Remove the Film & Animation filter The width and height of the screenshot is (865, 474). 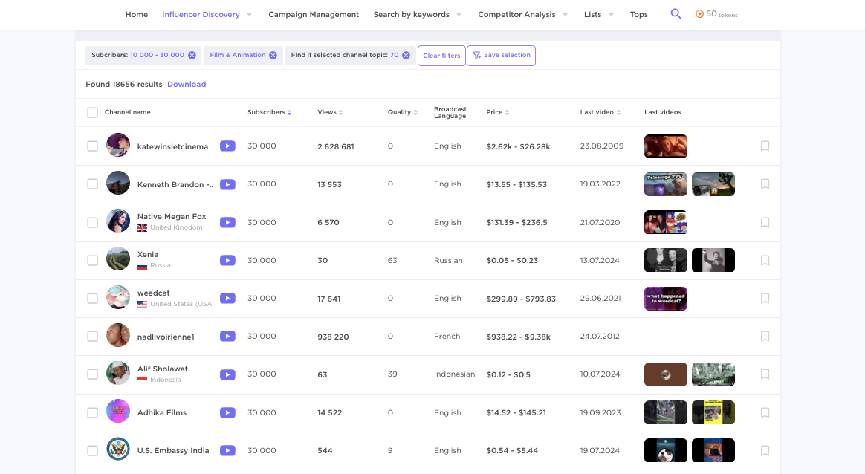(273, 54)
